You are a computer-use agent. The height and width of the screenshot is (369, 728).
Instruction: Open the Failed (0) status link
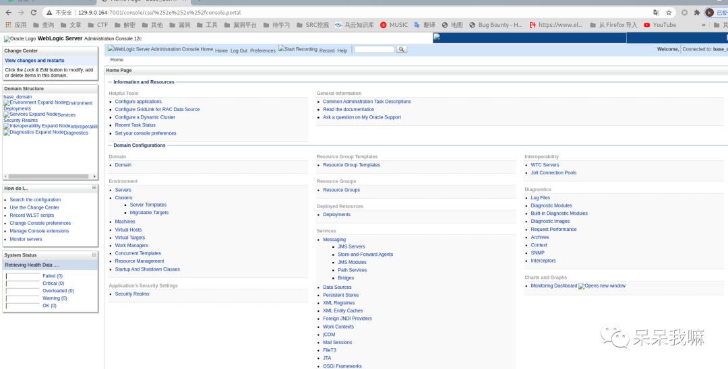tap(53, 276)
